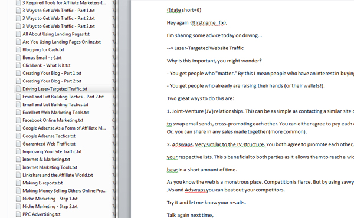Select file 'Creating Your Blog - Part 2.txt'
The width and height of the screenshot is (354, 218).
(x=52, y=81)
